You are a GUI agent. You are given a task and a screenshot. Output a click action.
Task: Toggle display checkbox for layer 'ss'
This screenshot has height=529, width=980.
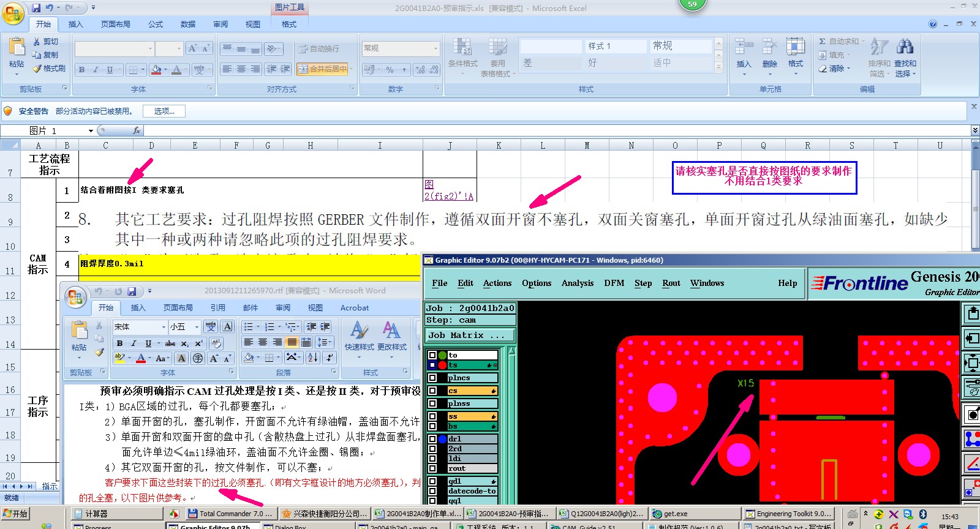pyautogui.click(x=432, y=416)
